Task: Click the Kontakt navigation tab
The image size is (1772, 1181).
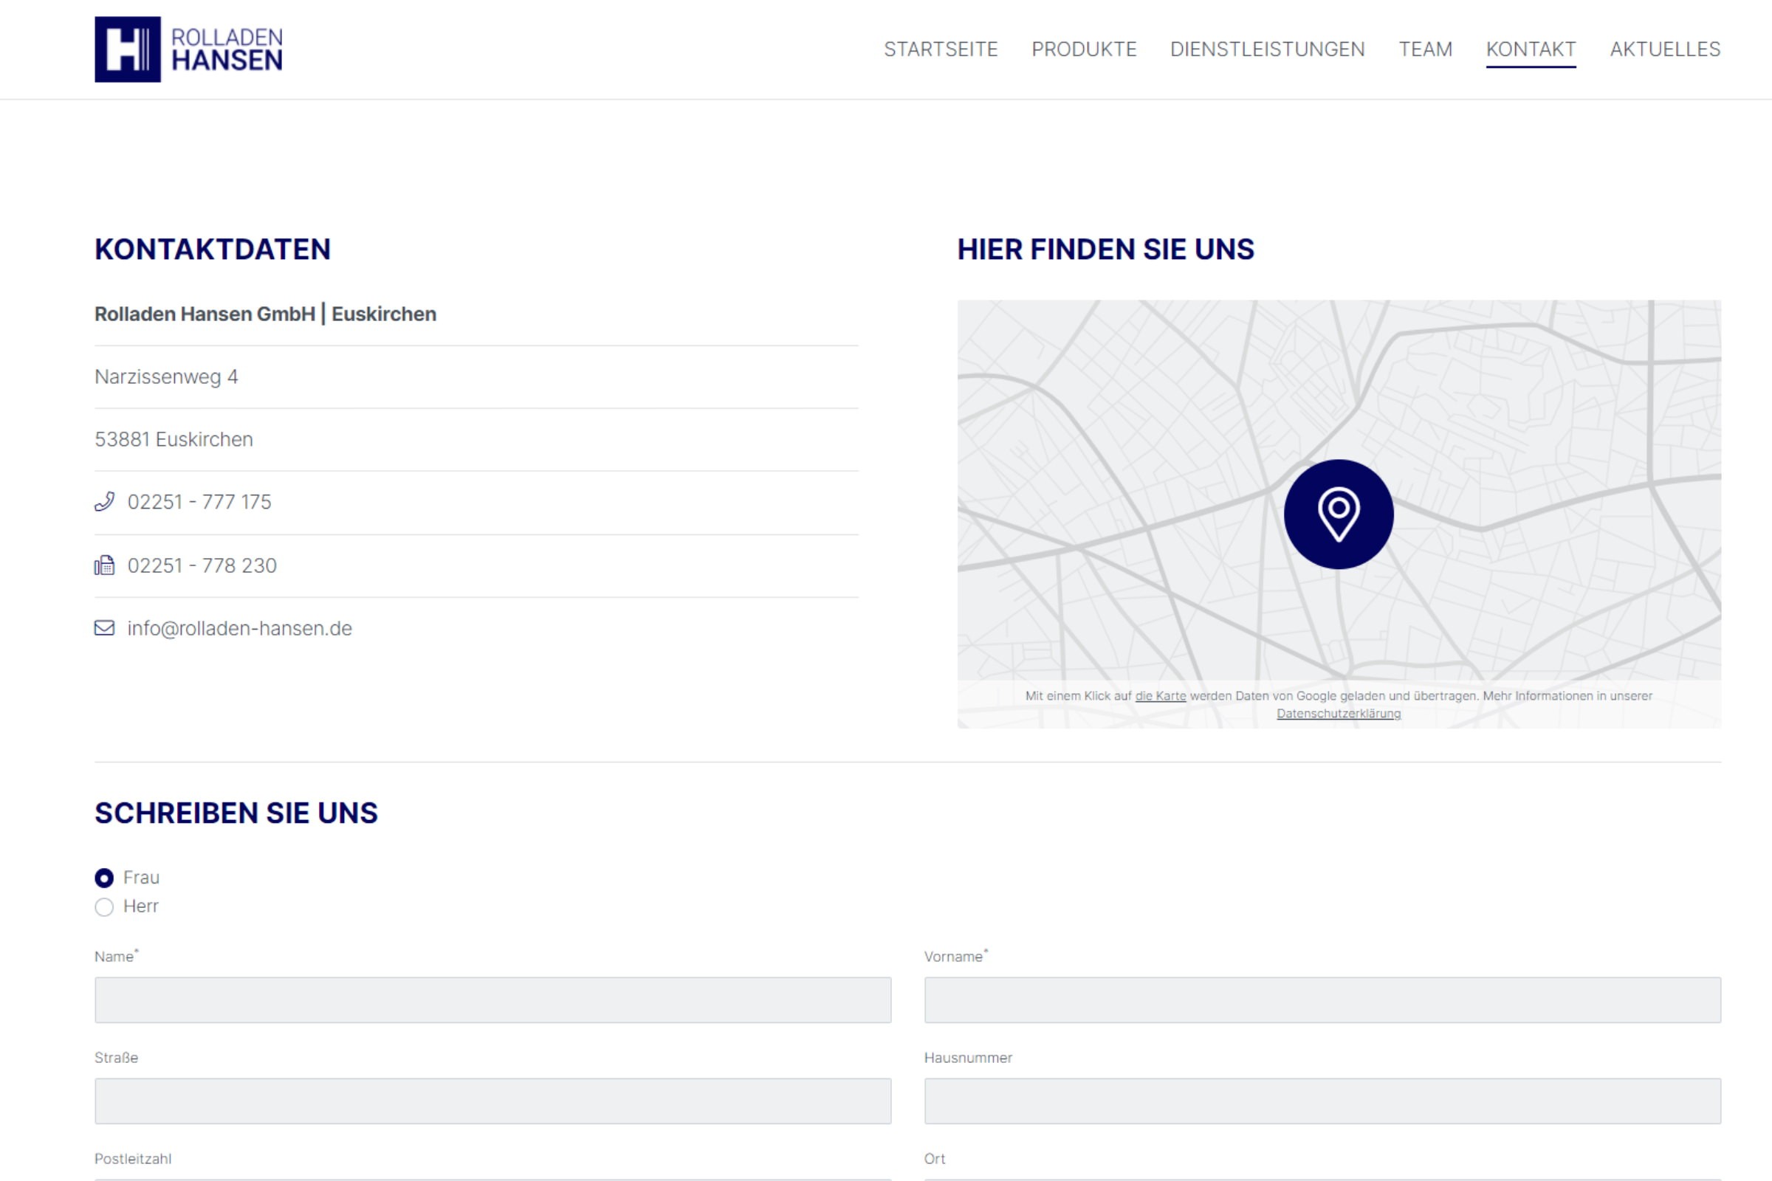Action: pos(1530,49)
